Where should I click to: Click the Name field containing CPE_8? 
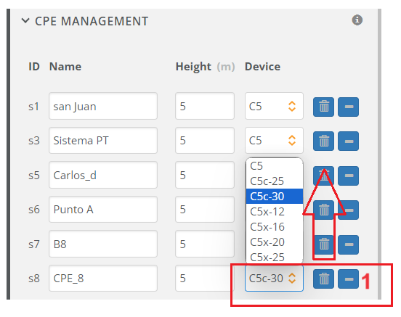point(103,278)
